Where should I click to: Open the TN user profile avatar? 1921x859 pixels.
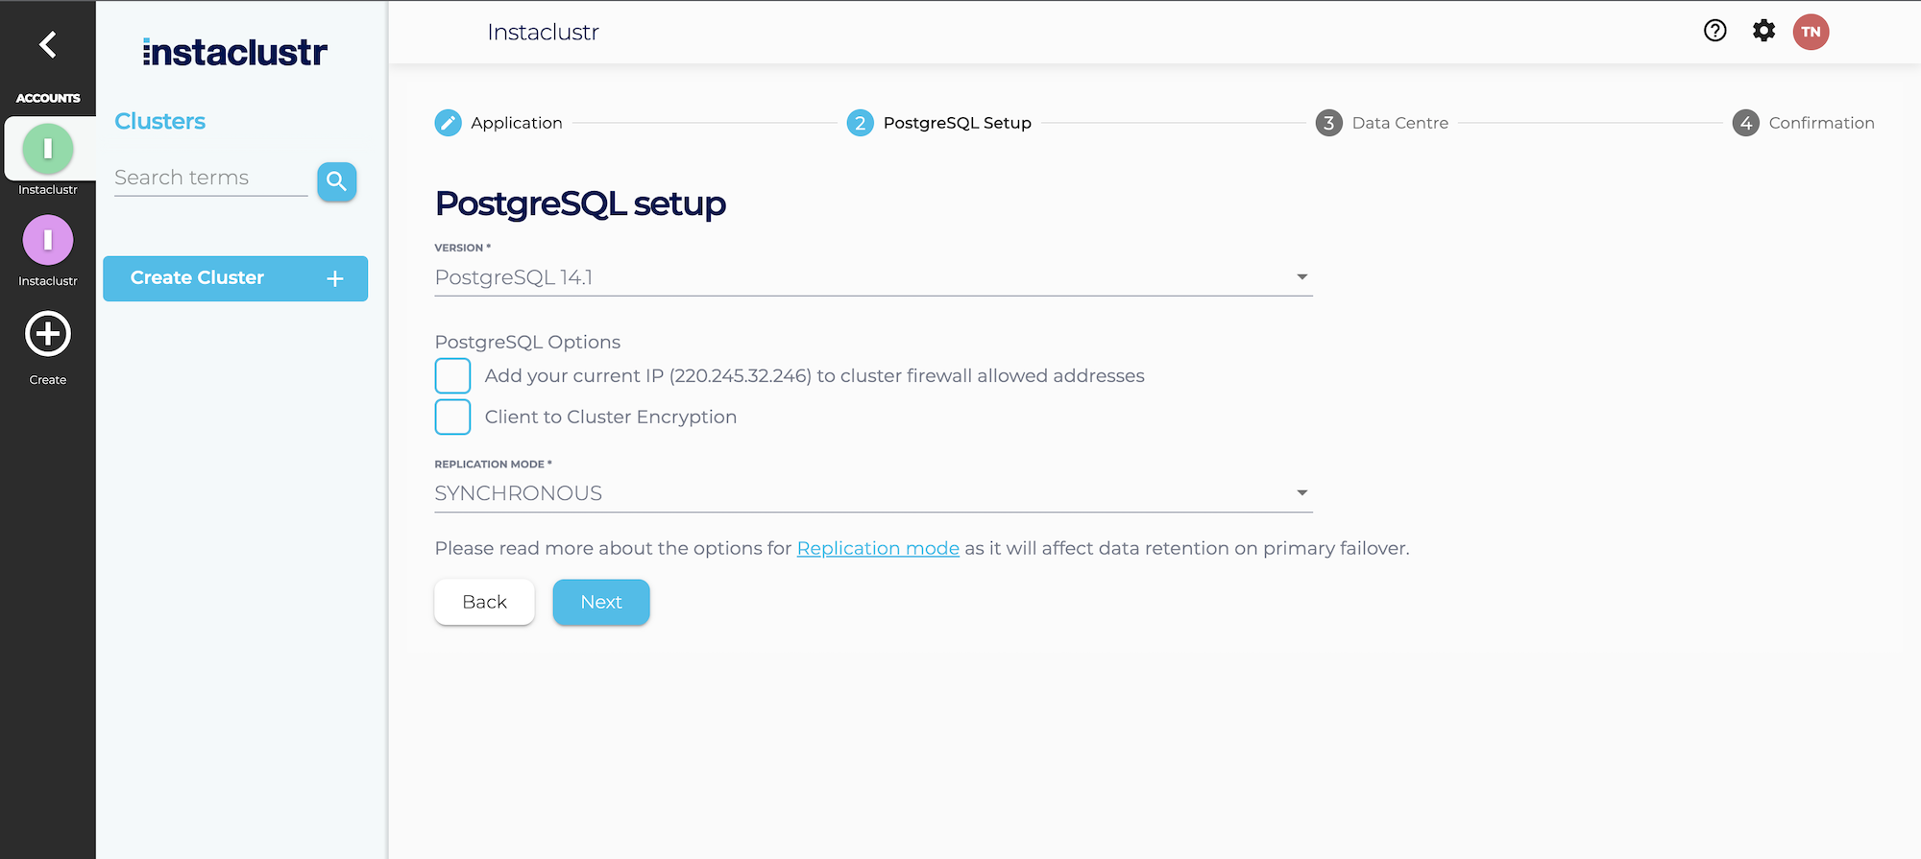(1811, 32)
